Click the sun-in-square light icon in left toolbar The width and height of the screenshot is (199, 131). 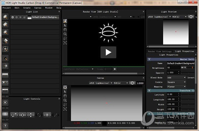tap(5, 66)
